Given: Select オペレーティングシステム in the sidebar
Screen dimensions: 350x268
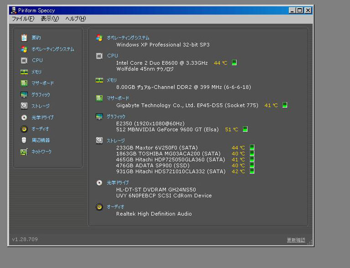Looking at the screenshot, I should pyautogui.click(x=53, y=49).
